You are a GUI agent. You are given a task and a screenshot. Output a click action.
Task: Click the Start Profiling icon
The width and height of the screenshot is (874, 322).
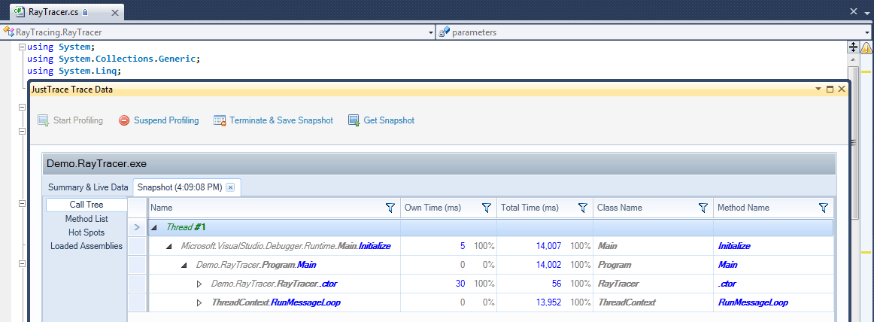point(44,120)
